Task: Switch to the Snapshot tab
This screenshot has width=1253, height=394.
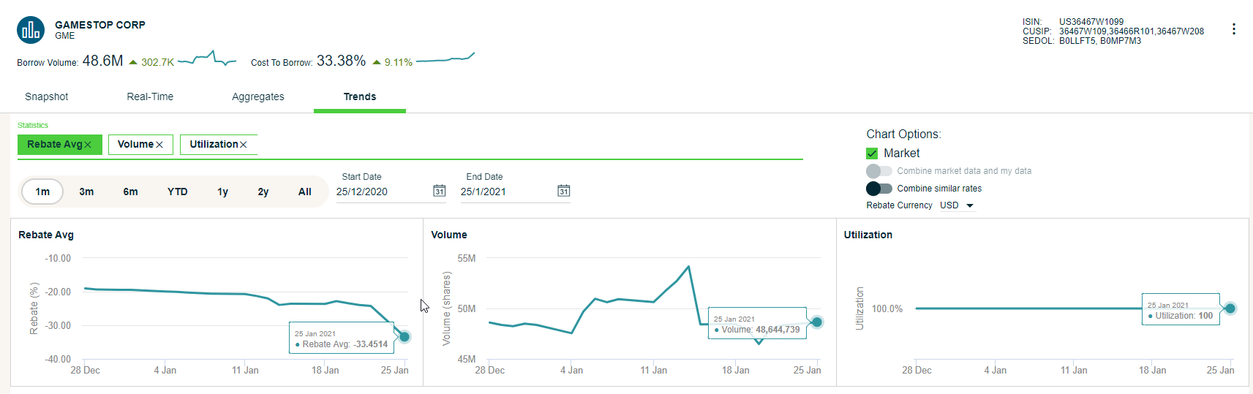Action: (x=47, y=96)
